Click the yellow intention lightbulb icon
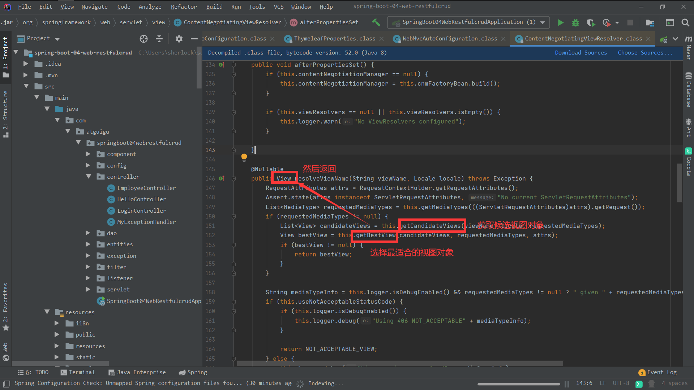Viewport: 694px width, 390px height. [244, 157]
